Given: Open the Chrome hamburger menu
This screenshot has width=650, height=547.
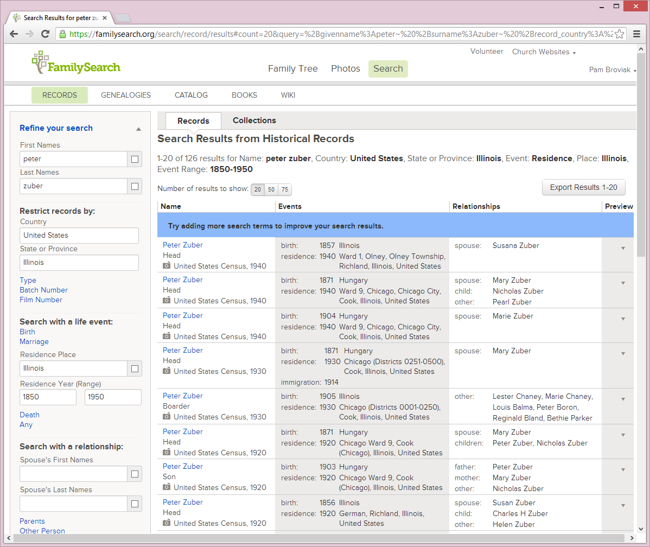Looking at the screenshot, I should 637,34.
